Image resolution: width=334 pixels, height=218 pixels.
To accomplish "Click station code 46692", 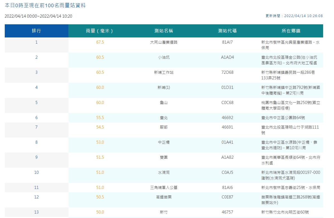I will pyautogui.click(x=227, y=118).
